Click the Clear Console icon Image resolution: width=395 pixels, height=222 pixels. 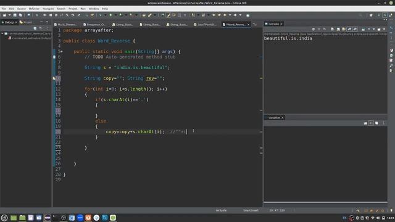click(x=332, y=29)
